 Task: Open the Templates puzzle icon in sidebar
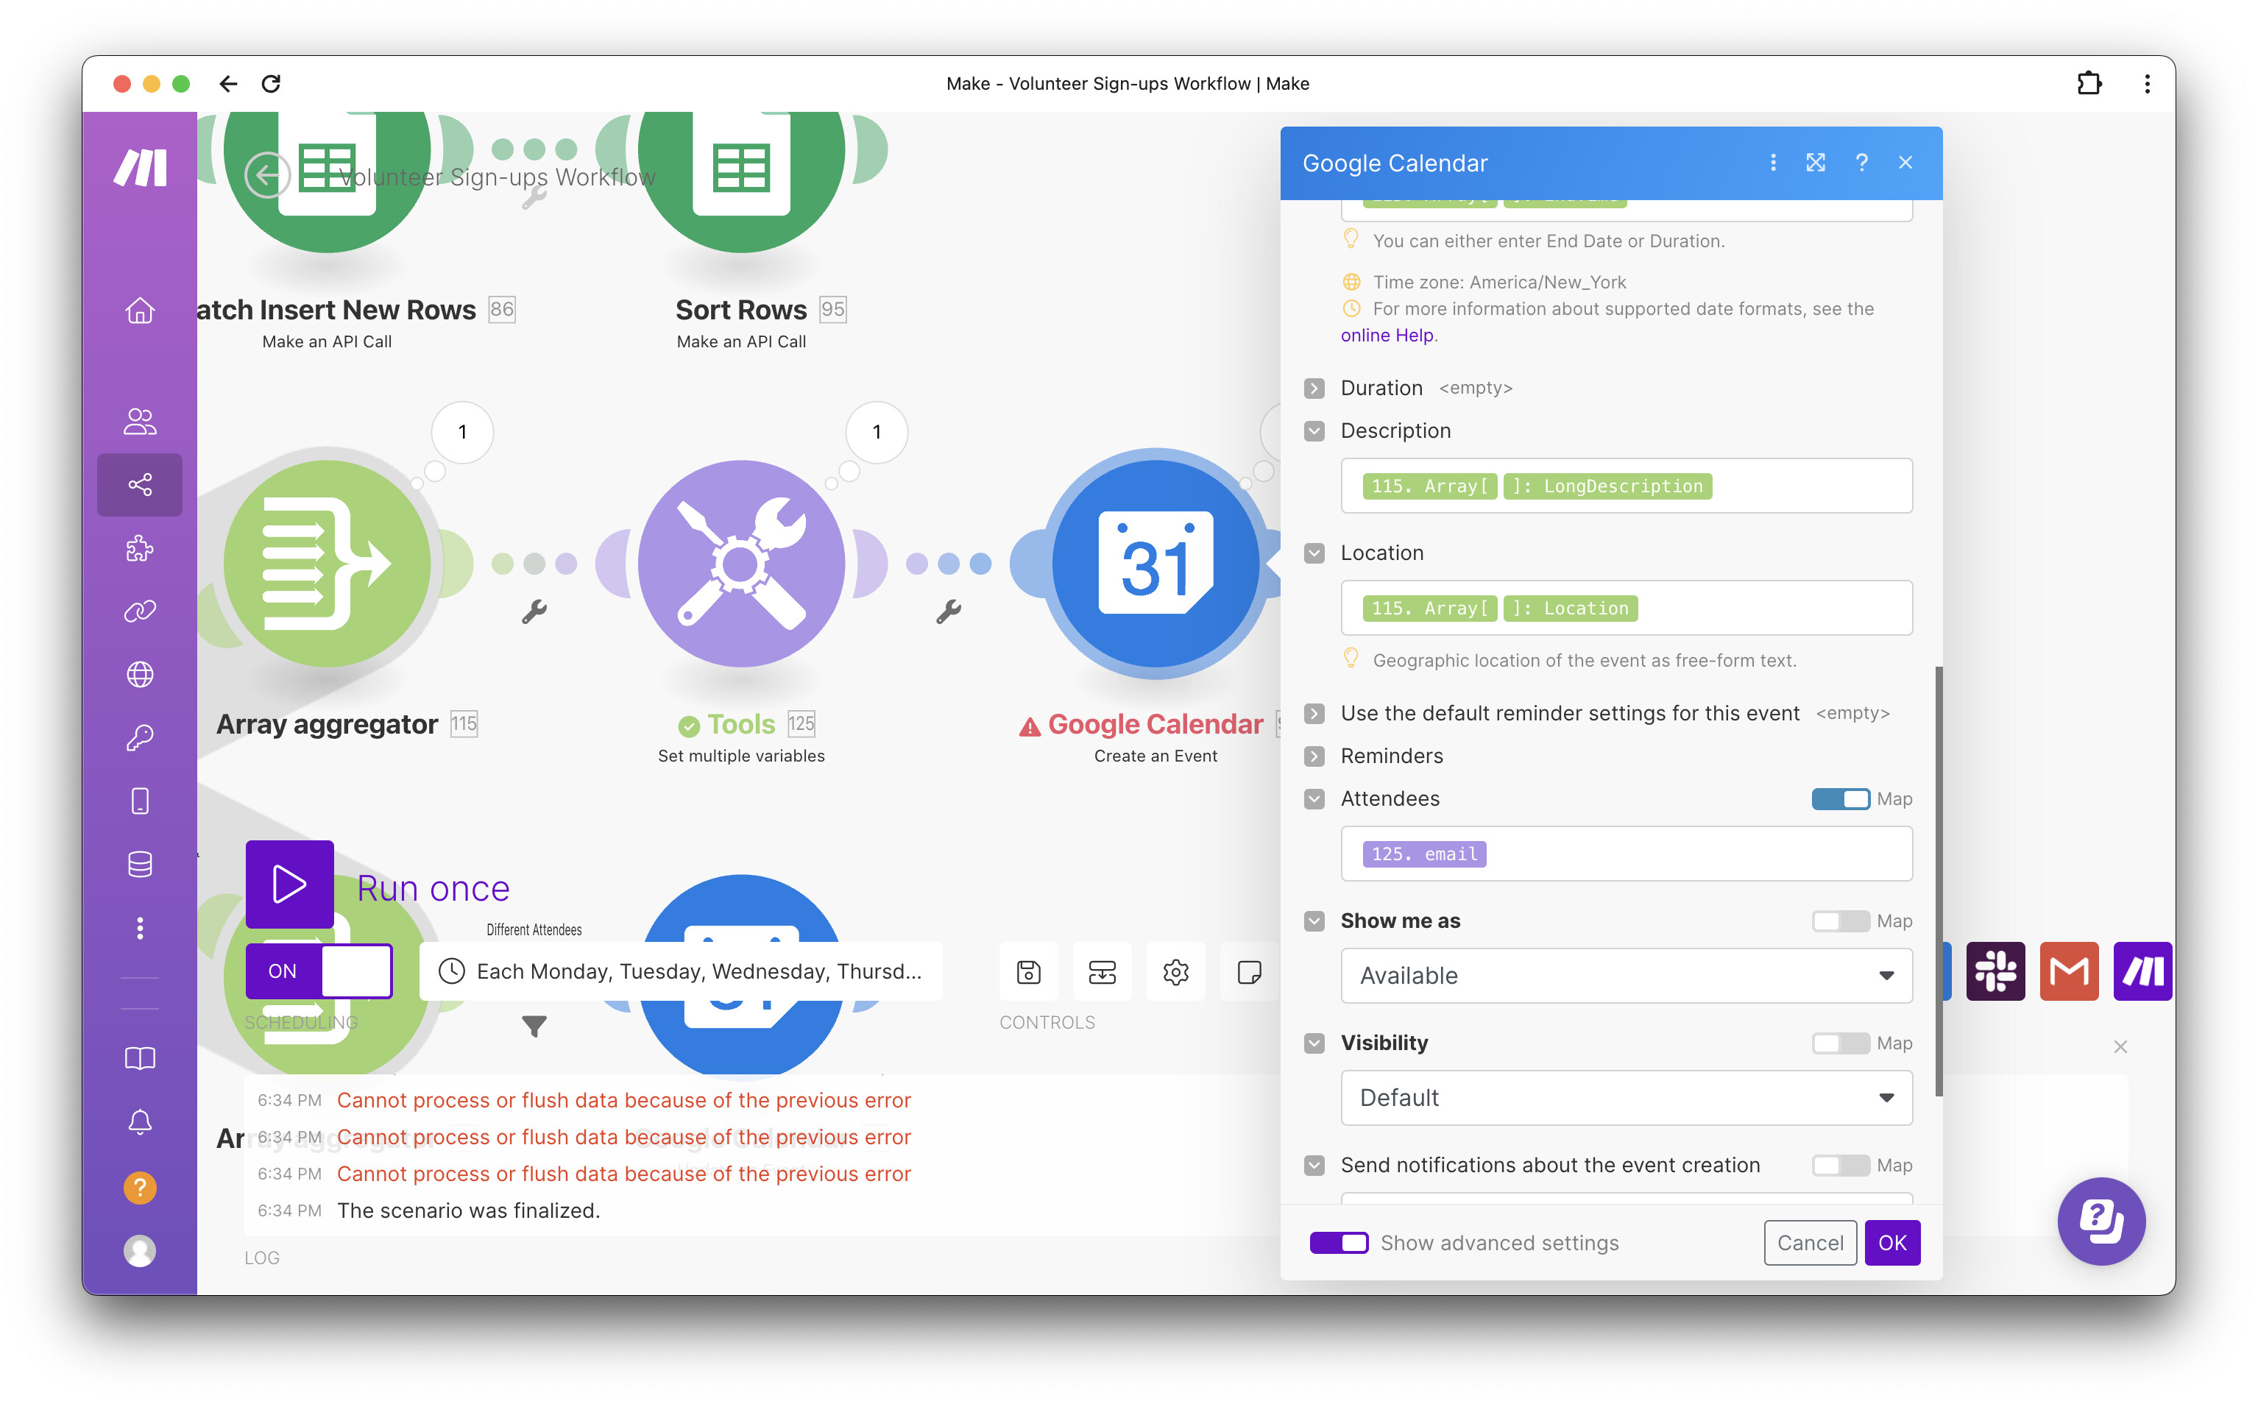(139, 548)
